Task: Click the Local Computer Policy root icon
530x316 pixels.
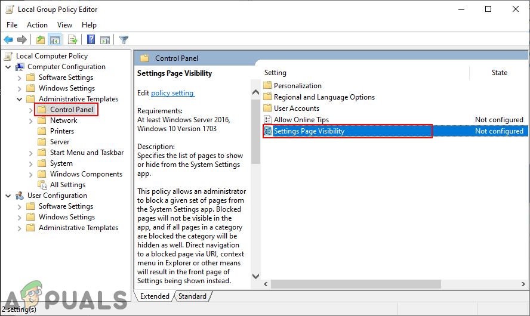Action: click(8, 56)
